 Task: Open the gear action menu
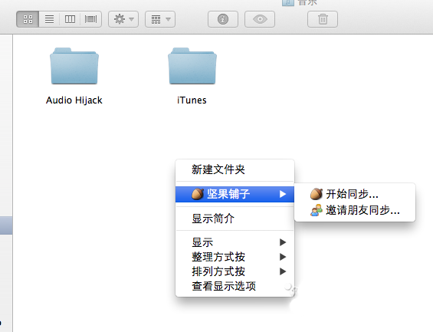point(123,19)
